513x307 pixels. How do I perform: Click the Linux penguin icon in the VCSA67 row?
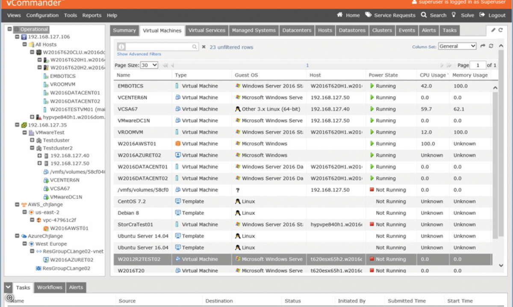[238, 109]
